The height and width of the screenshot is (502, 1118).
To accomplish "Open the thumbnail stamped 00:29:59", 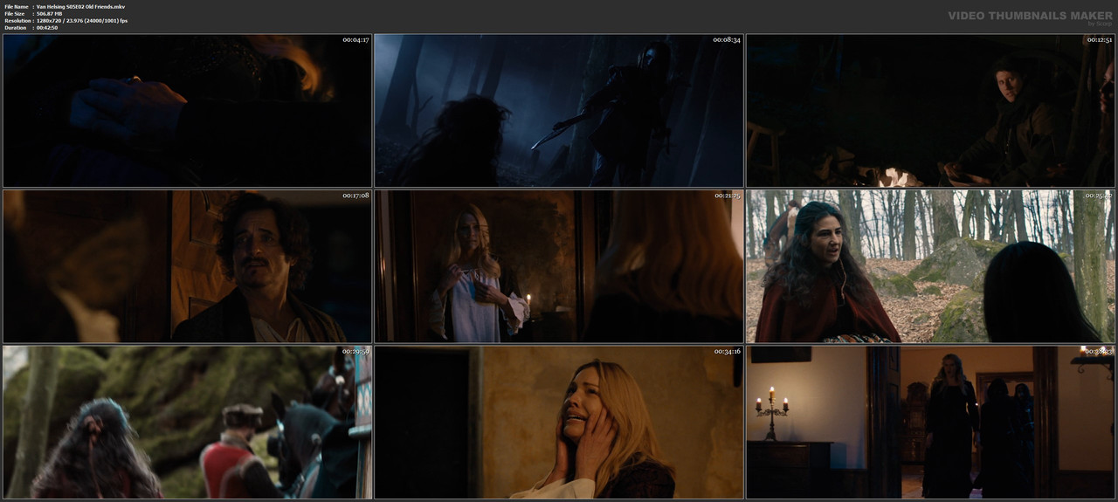I will pos(187,422).
